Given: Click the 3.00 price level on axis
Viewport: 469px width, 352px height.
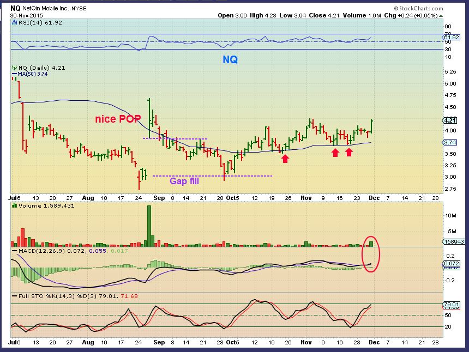Looking at the screenshot, I should [450, 177].
